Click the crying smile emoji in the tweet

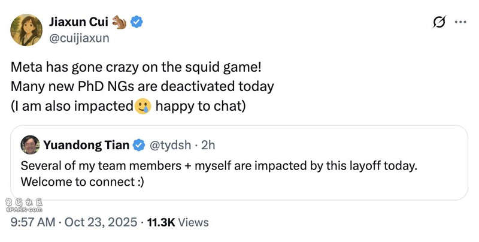click(x=141, y=107)
